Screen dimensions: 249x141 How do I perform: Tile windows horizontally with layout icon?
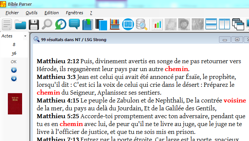(211, 24)
